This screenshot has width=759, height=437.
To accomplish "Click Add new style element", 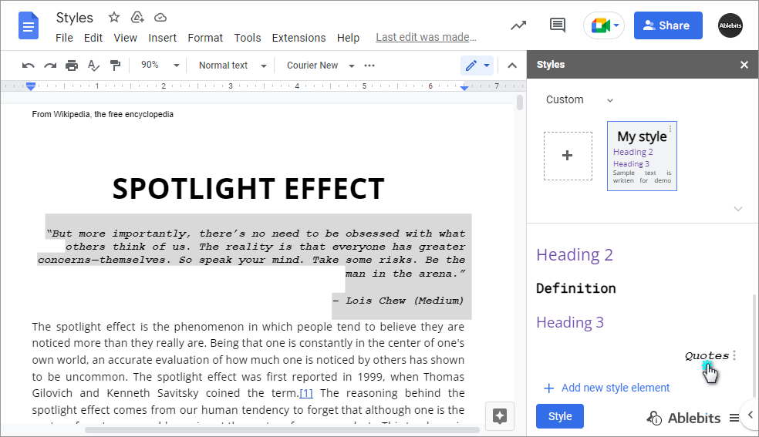I will click(x=606, y=388).
